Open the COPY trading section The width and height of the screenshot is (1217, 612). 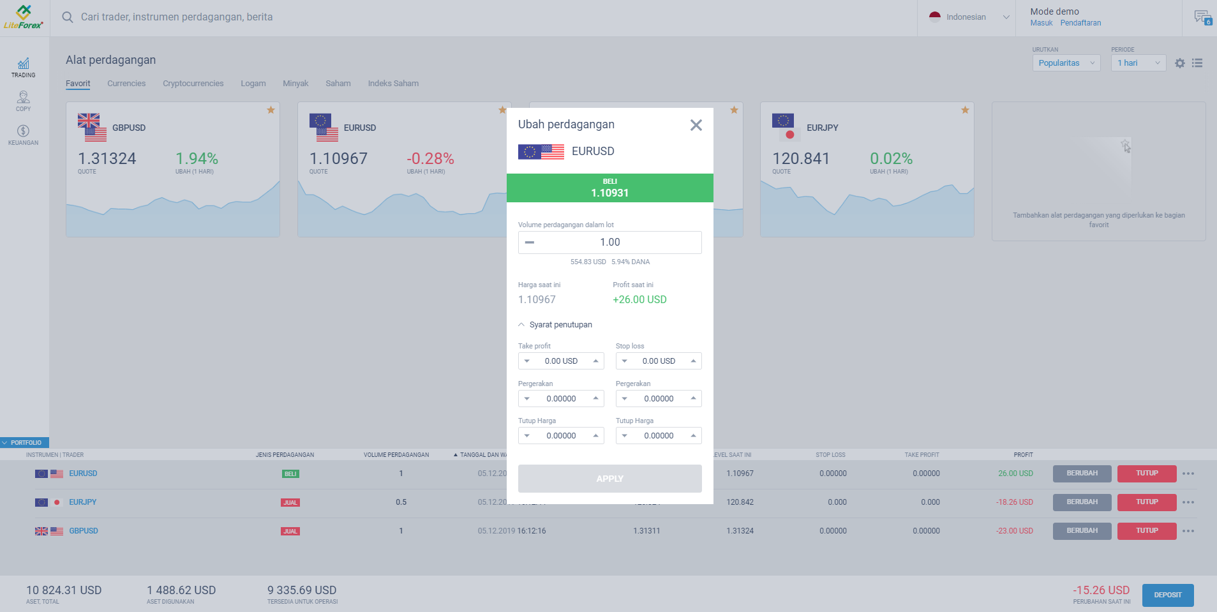coord(23,101)
